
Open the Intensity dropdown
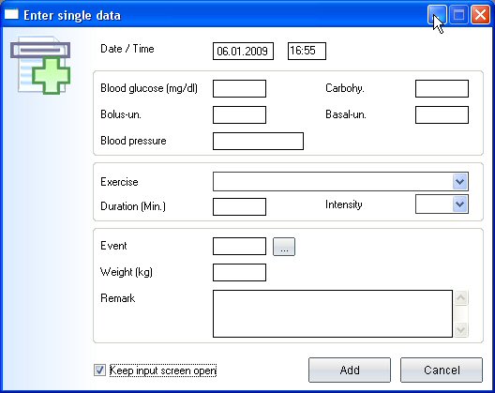tap(460, 204)
